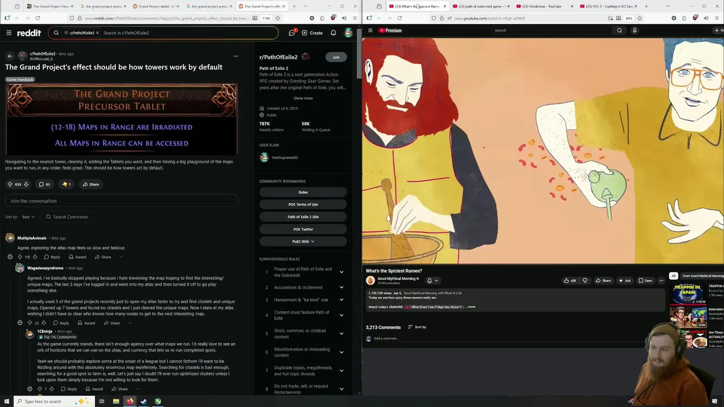The height and width of the screenshot is (407, 724).
Task: Open the Reddit hamburger menu
Action: [x=9, y=33]
